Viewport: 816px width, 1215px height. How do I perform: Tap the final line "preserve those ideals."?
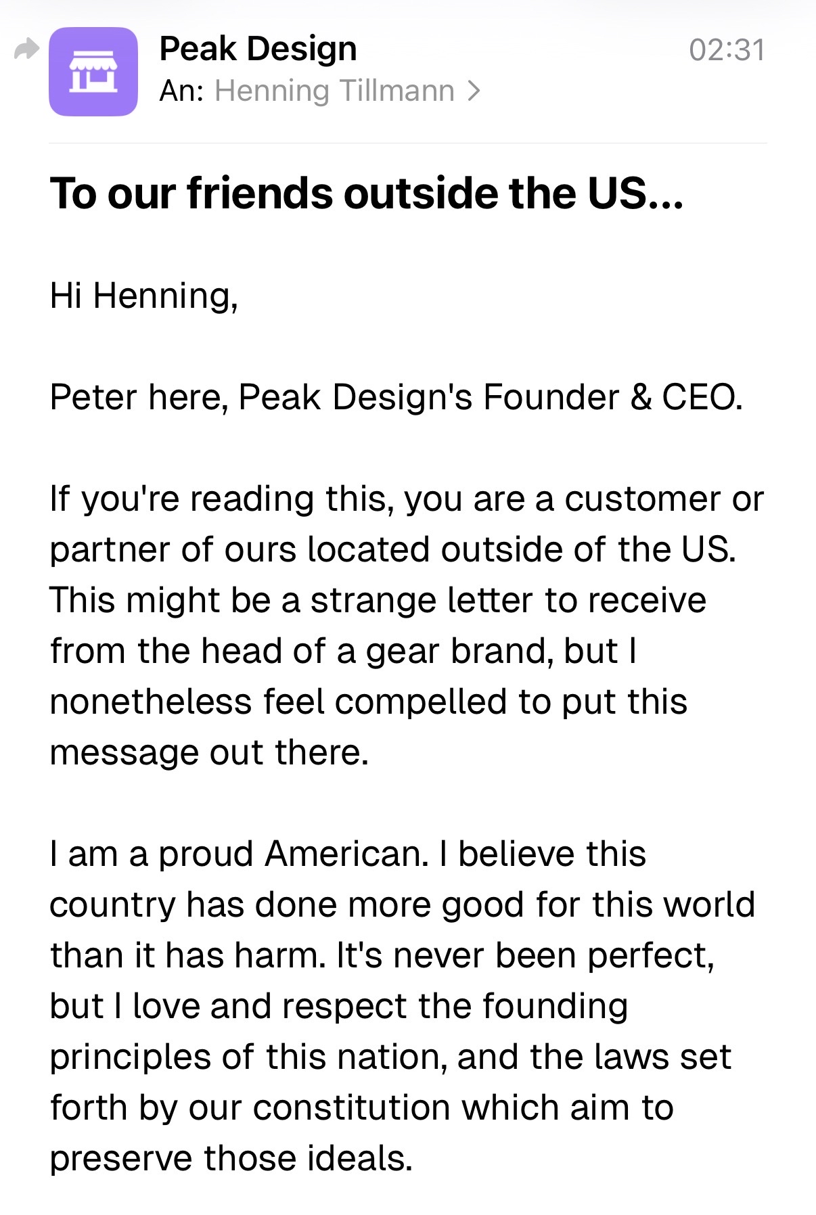point(231,1158)
